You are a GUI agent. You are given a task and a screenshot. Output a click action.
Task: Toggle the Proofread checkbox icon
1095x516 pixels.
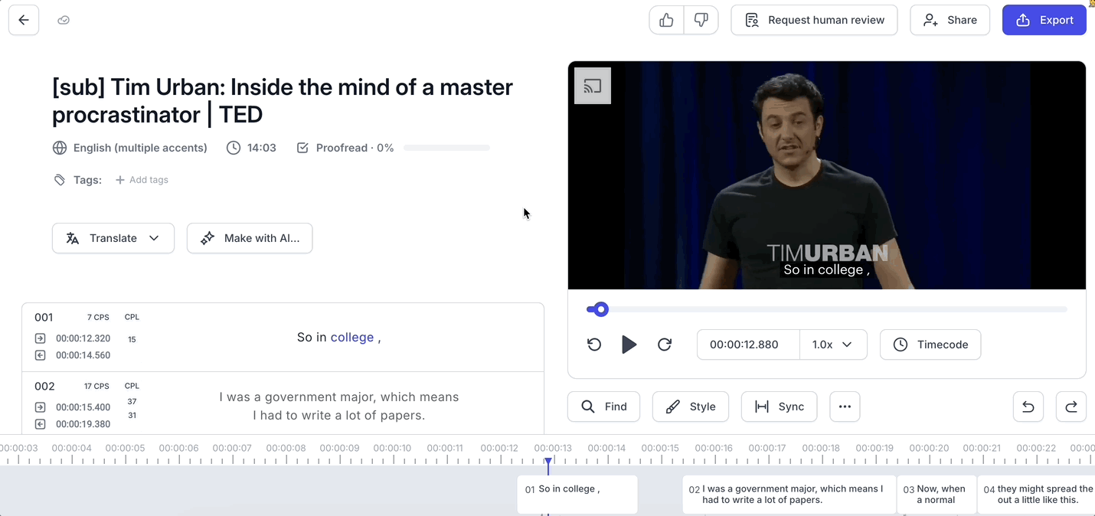(302, 148)
